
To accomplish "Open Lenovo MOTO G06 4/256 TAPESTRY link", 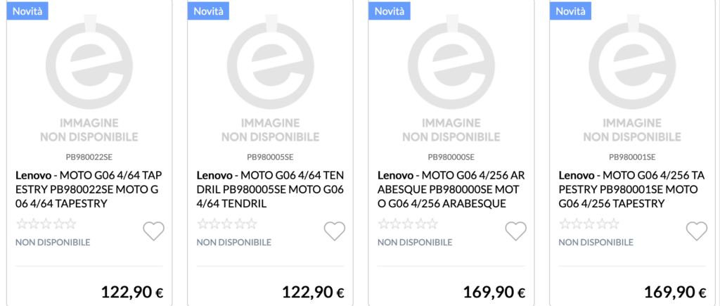I will point(631,190).
